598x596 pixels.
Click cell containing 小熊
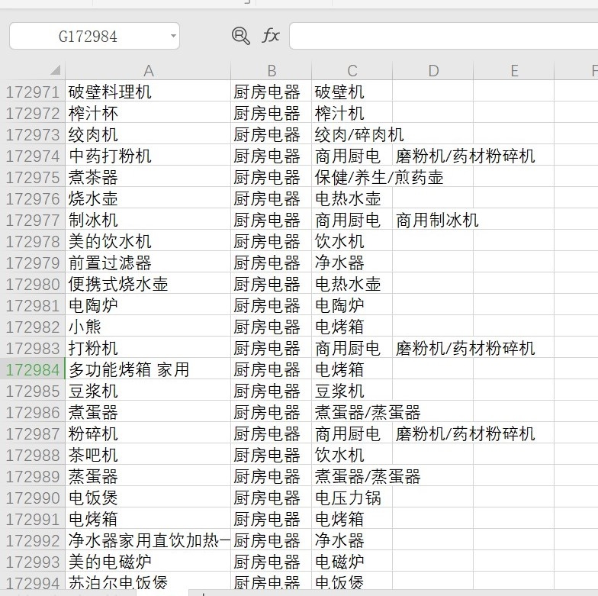click(148, 327)
